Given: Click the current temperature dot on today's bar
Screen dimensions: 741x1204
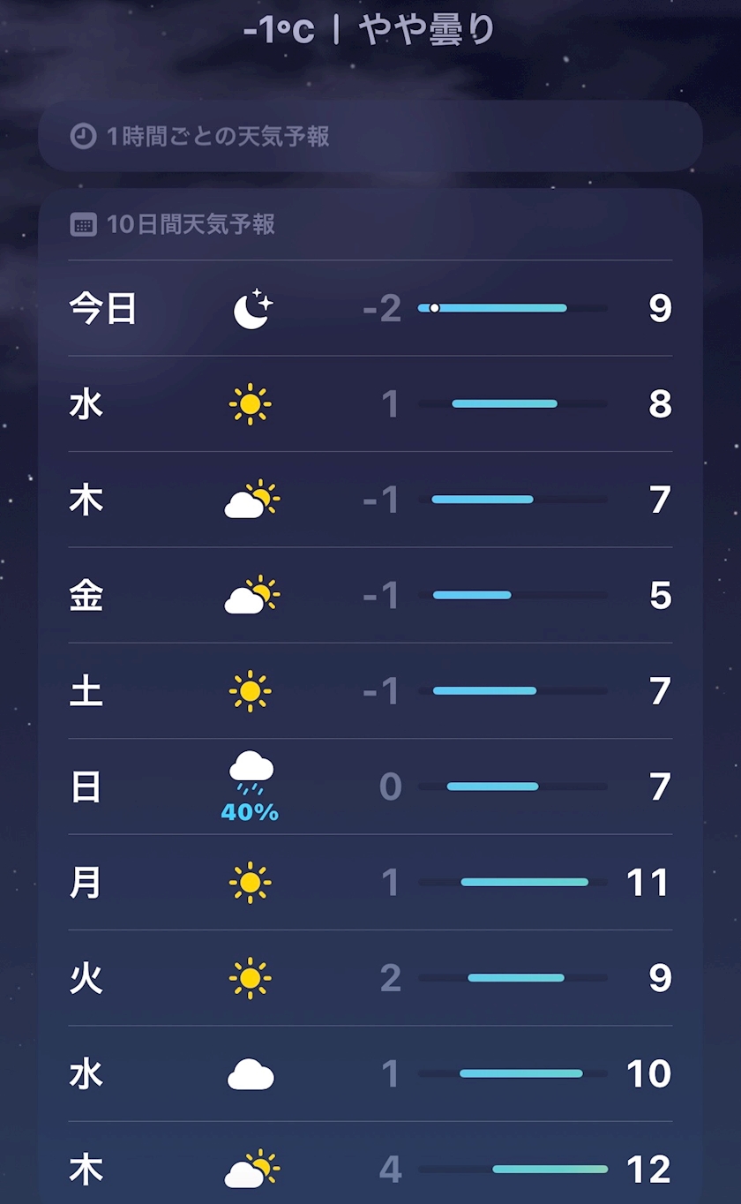Looking at the screenshot, I should [434, 308].
